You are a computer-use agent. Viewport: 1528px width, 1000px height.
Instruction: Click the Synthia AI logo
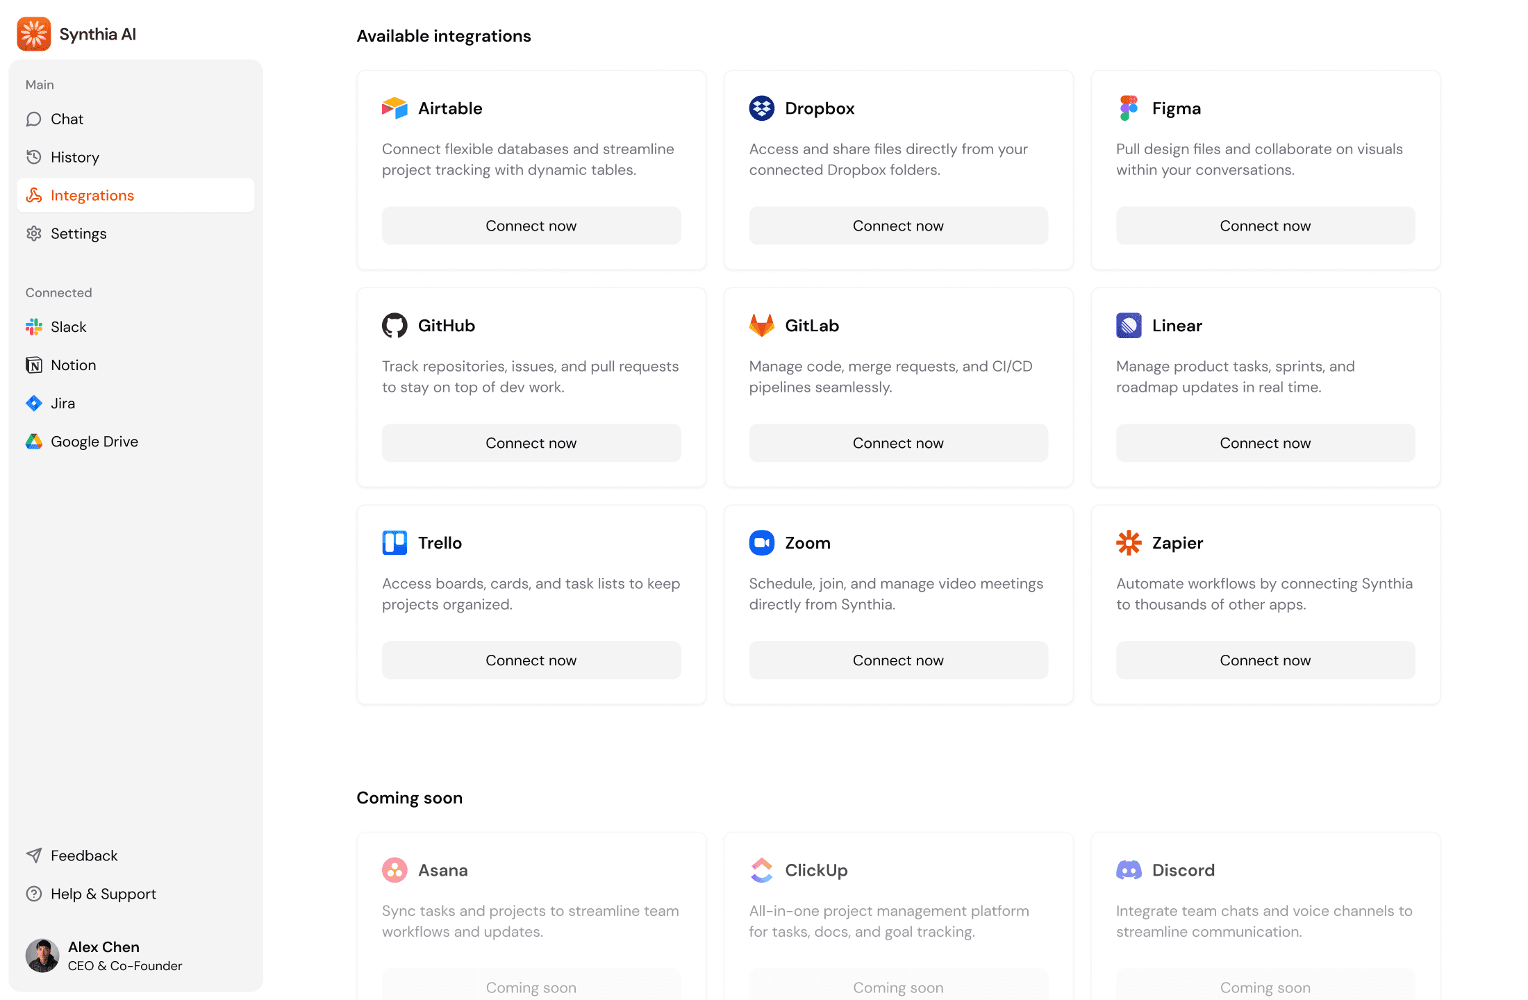point(33,33)
